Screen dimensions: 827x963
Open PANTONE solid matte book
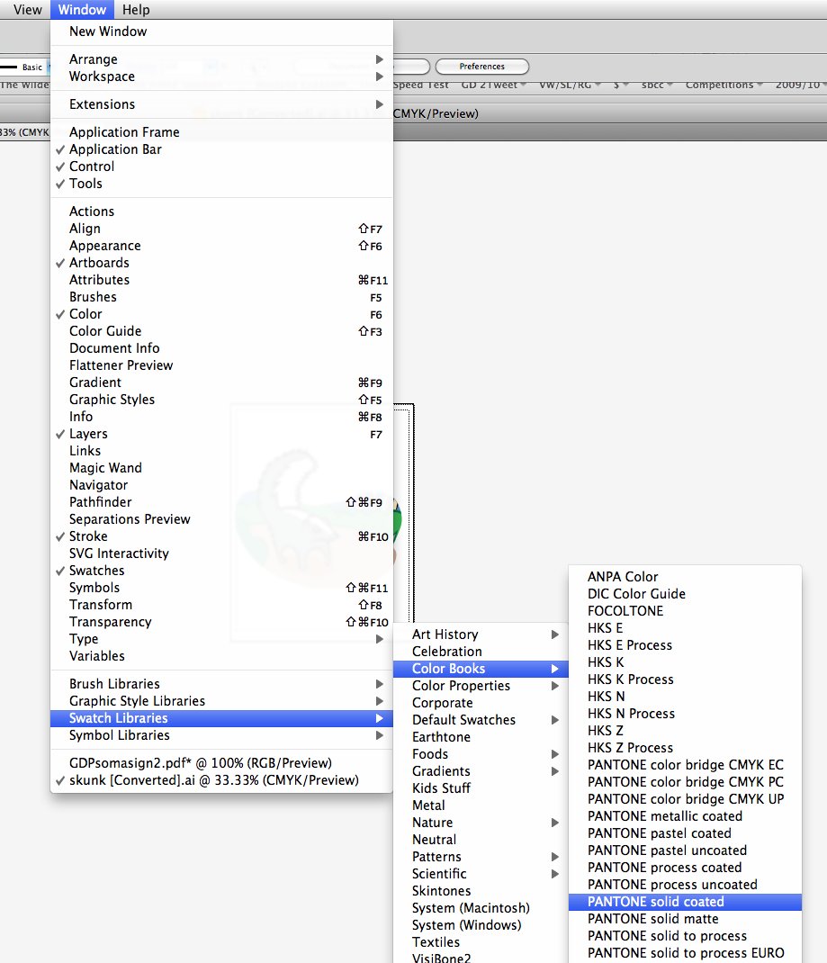click(685, 920)
